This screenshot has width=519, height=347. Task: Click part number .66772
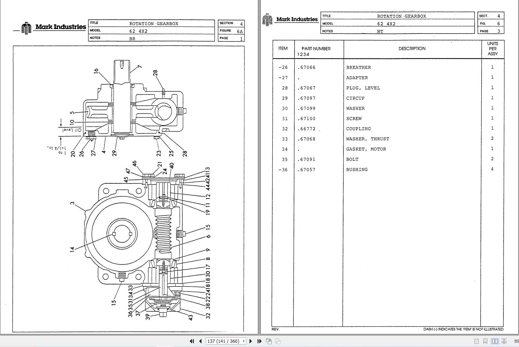click(307, 129)
